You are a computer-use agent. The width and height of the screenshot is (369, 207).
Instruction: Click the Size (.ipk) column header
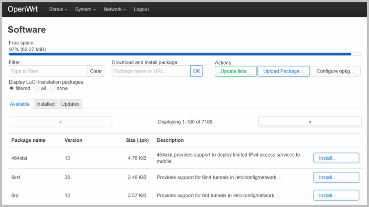coord(137,140)
